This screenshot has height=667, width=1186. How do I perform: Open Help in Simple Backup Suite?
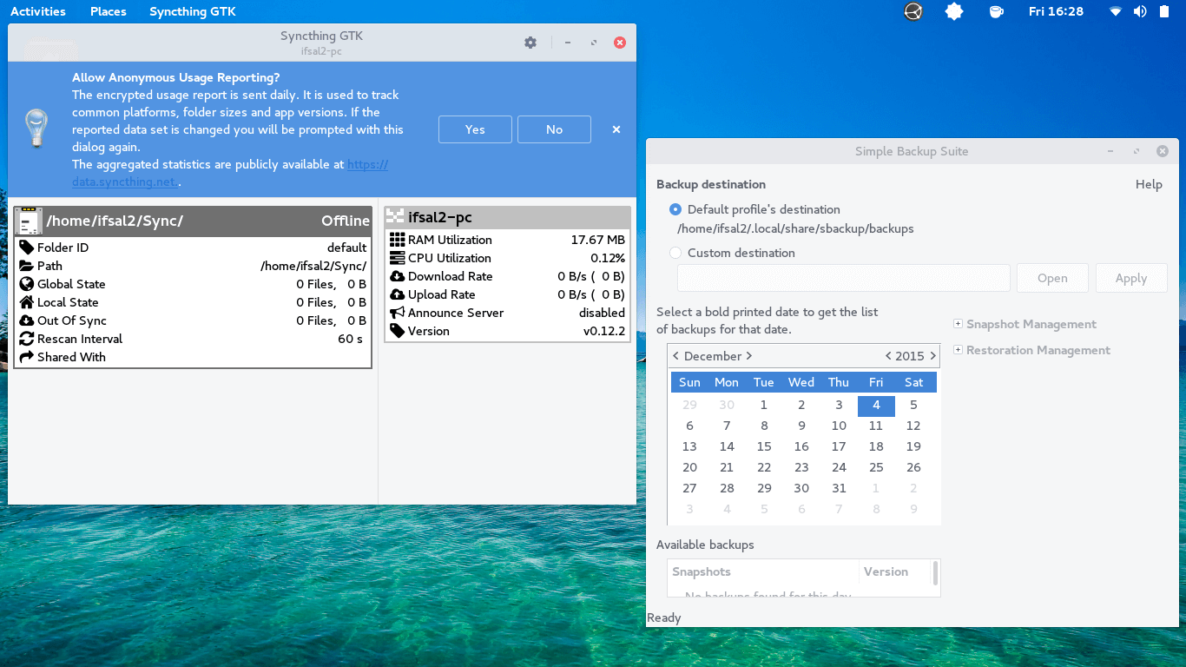(1149, 184)
